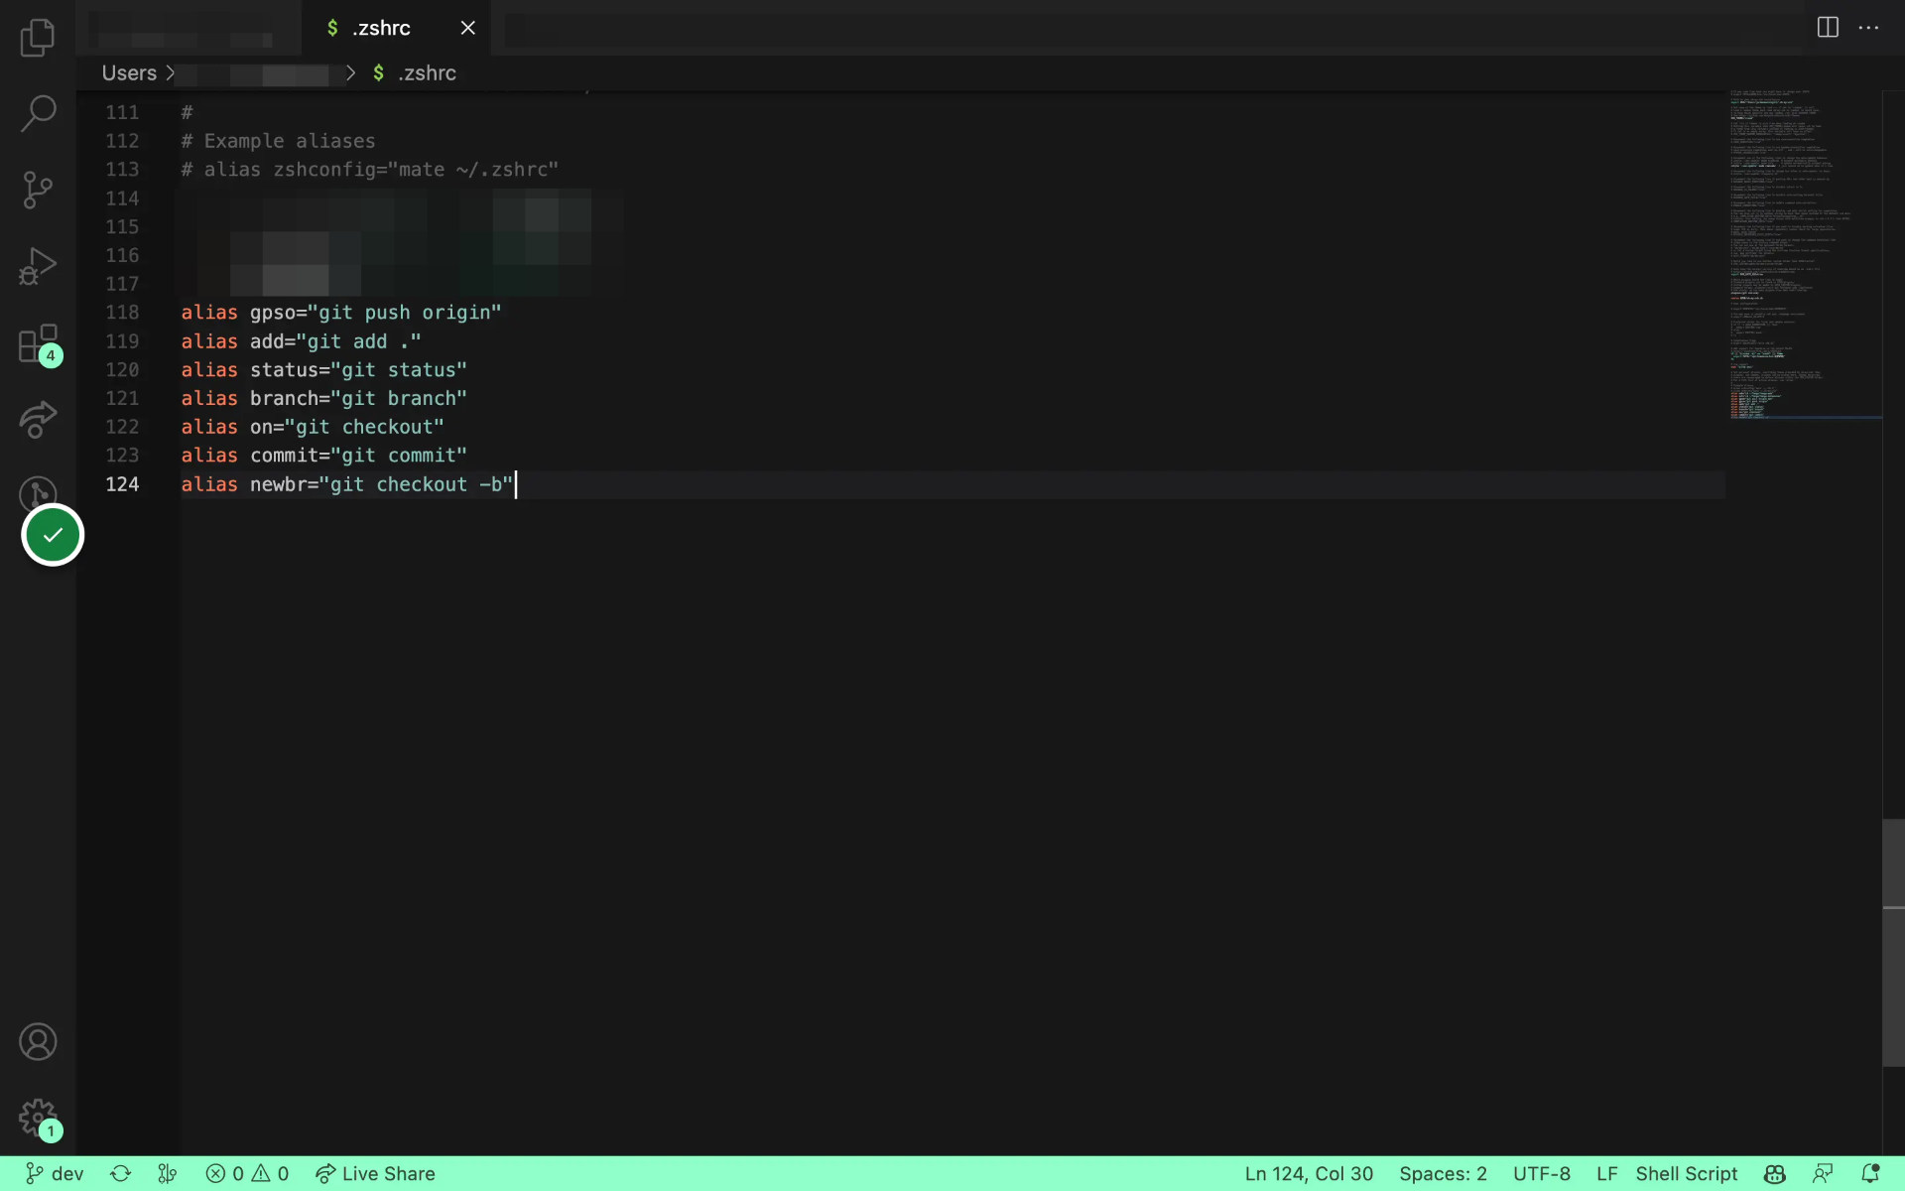Open Run and Debug view

(x=38, y=266)
